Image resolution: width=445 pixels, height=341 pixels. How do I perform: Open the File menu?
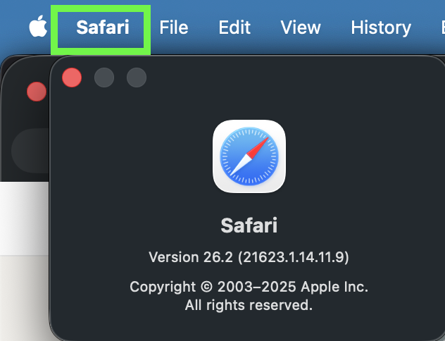pyautogui.click(x=174, y=27)
